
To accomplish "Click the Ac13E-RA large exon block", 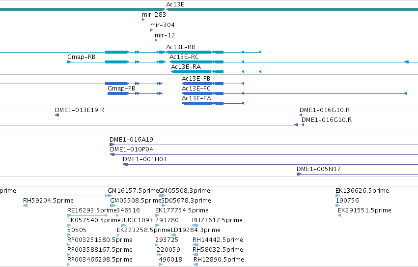I will pyautogui.click(x=192, y=72).
